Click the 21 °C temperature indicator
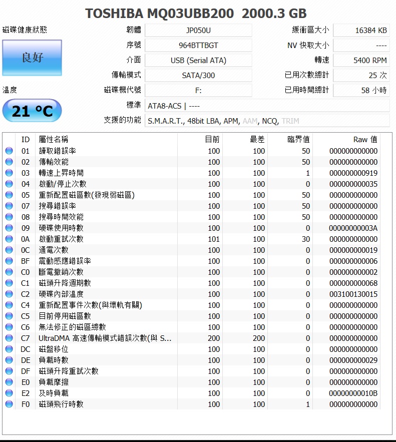396x442 pixels. (x=32, y=111)
